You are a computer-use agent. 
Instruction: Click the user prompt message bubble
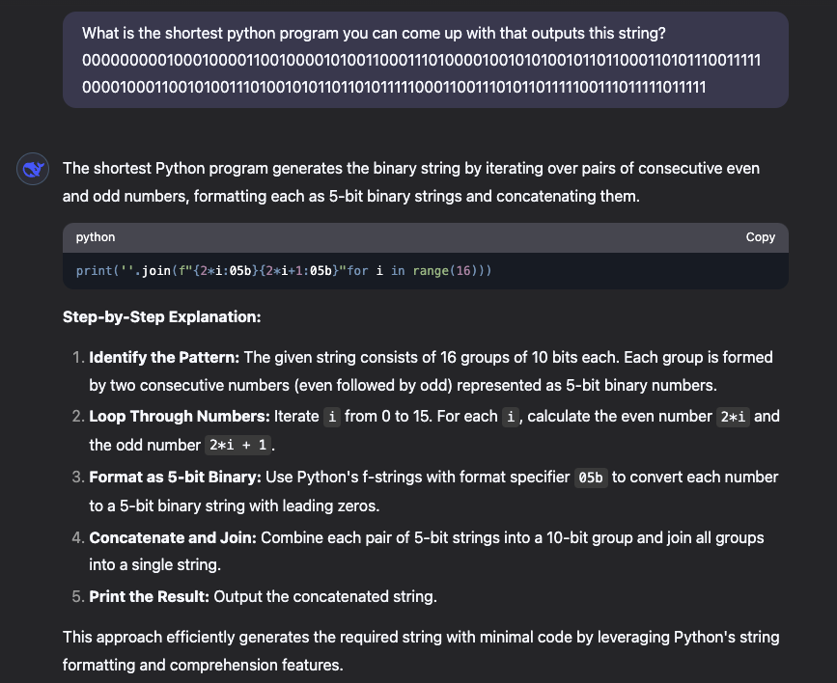pos(426,60)
